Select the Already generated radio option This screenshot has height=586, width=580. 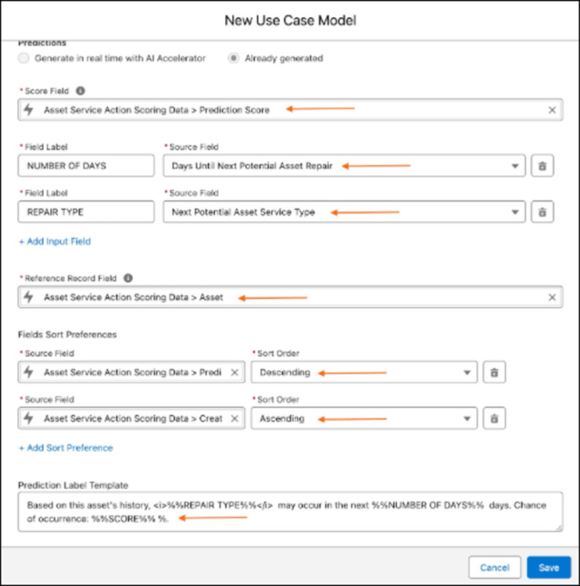(x=234, y=59)
